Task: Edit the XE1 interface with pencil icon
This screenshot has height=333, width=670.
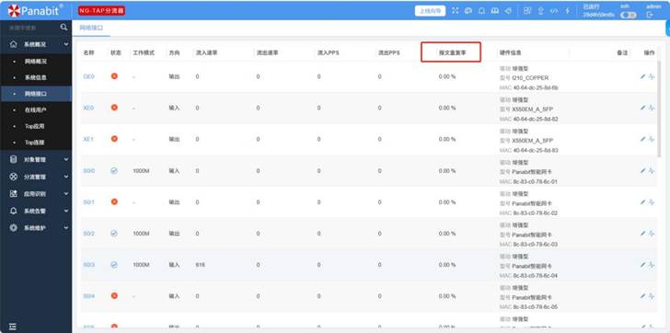Action: coord(642,139)
